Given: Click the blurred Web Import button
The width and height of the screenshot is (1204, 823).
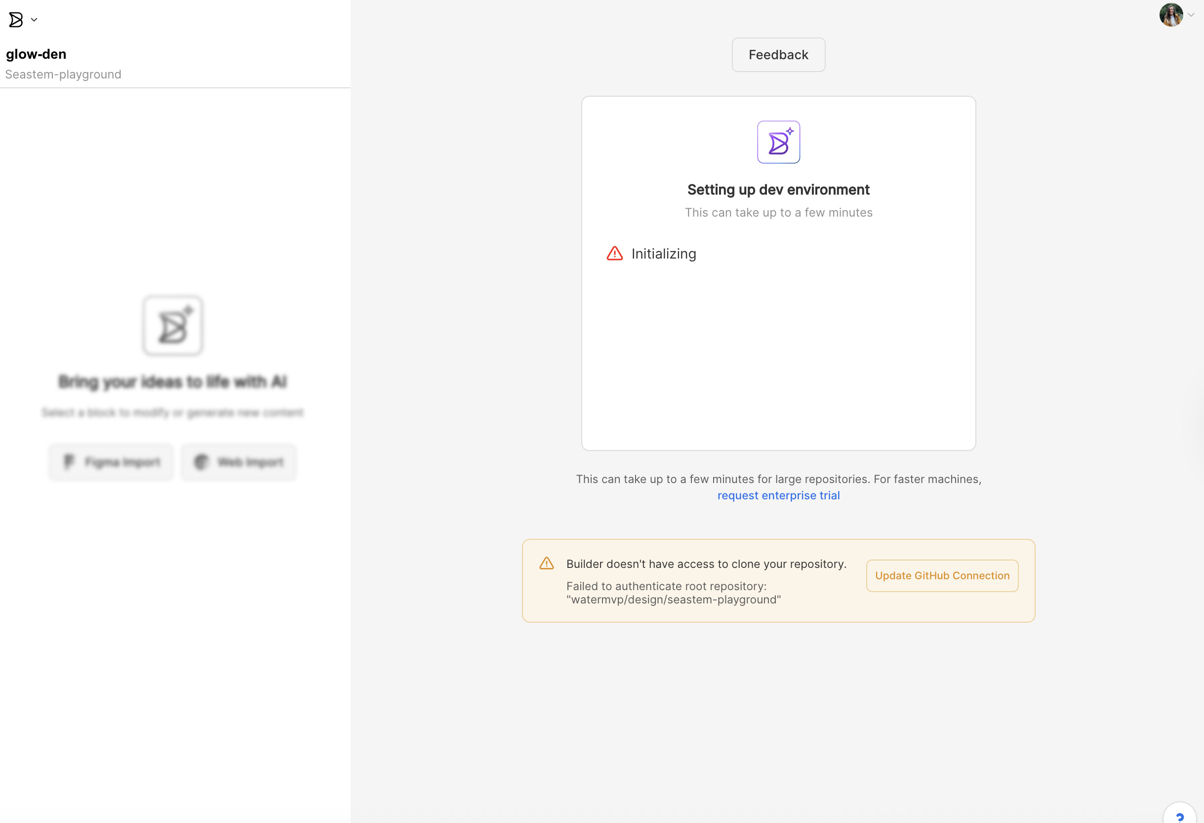Looking at the screenshot, I should coord(239,462).
